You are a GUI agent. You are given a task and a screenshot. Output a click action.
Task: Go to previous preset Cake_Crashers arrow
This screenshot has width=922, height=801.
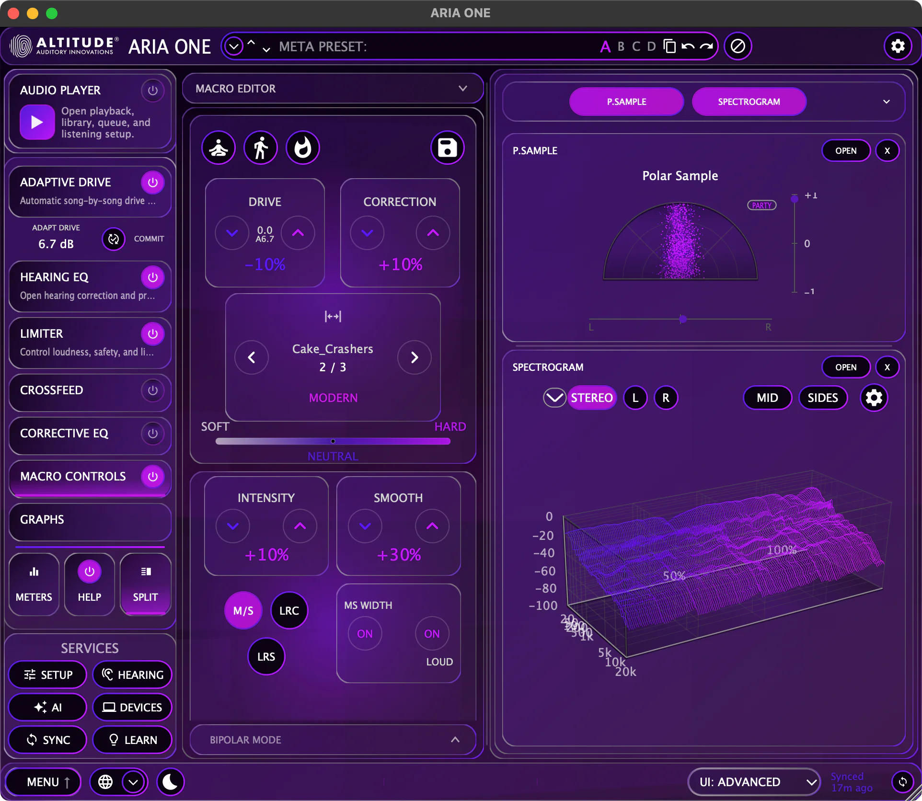[252, 357]
